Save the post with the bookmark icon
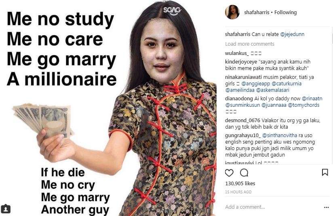The width and height of the screenshot is (333, 216). click(325, 172)
